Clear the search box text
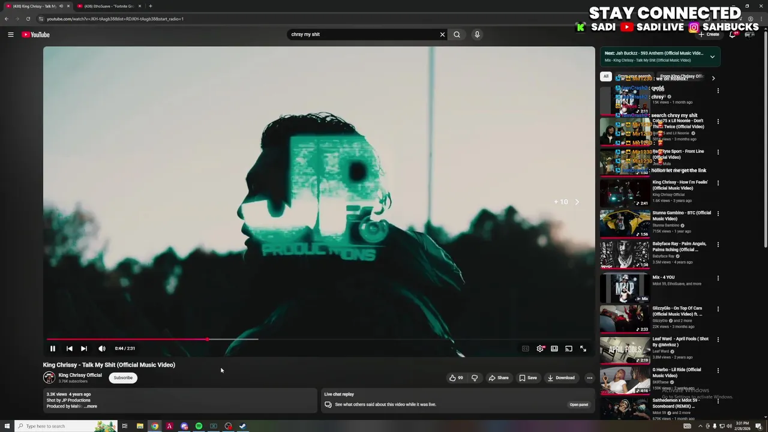The image size is (768, 432). (443, 35)
